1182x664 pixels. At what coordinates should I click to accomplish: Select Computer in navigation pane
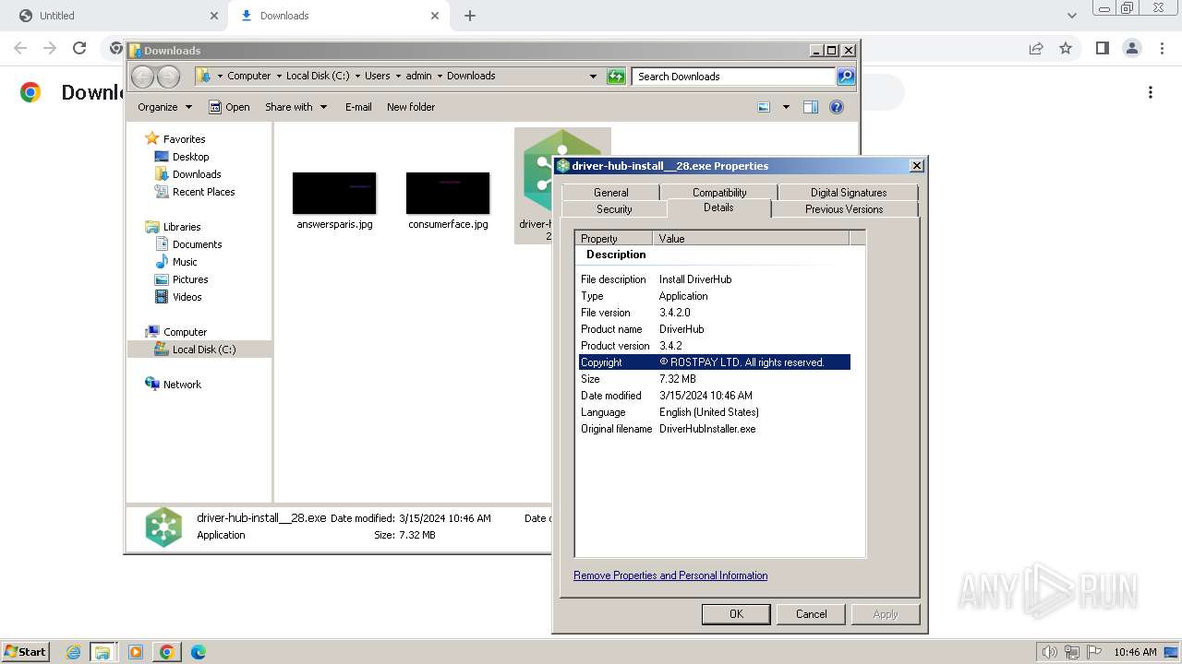pyautogui.click(x=185, y=332)
